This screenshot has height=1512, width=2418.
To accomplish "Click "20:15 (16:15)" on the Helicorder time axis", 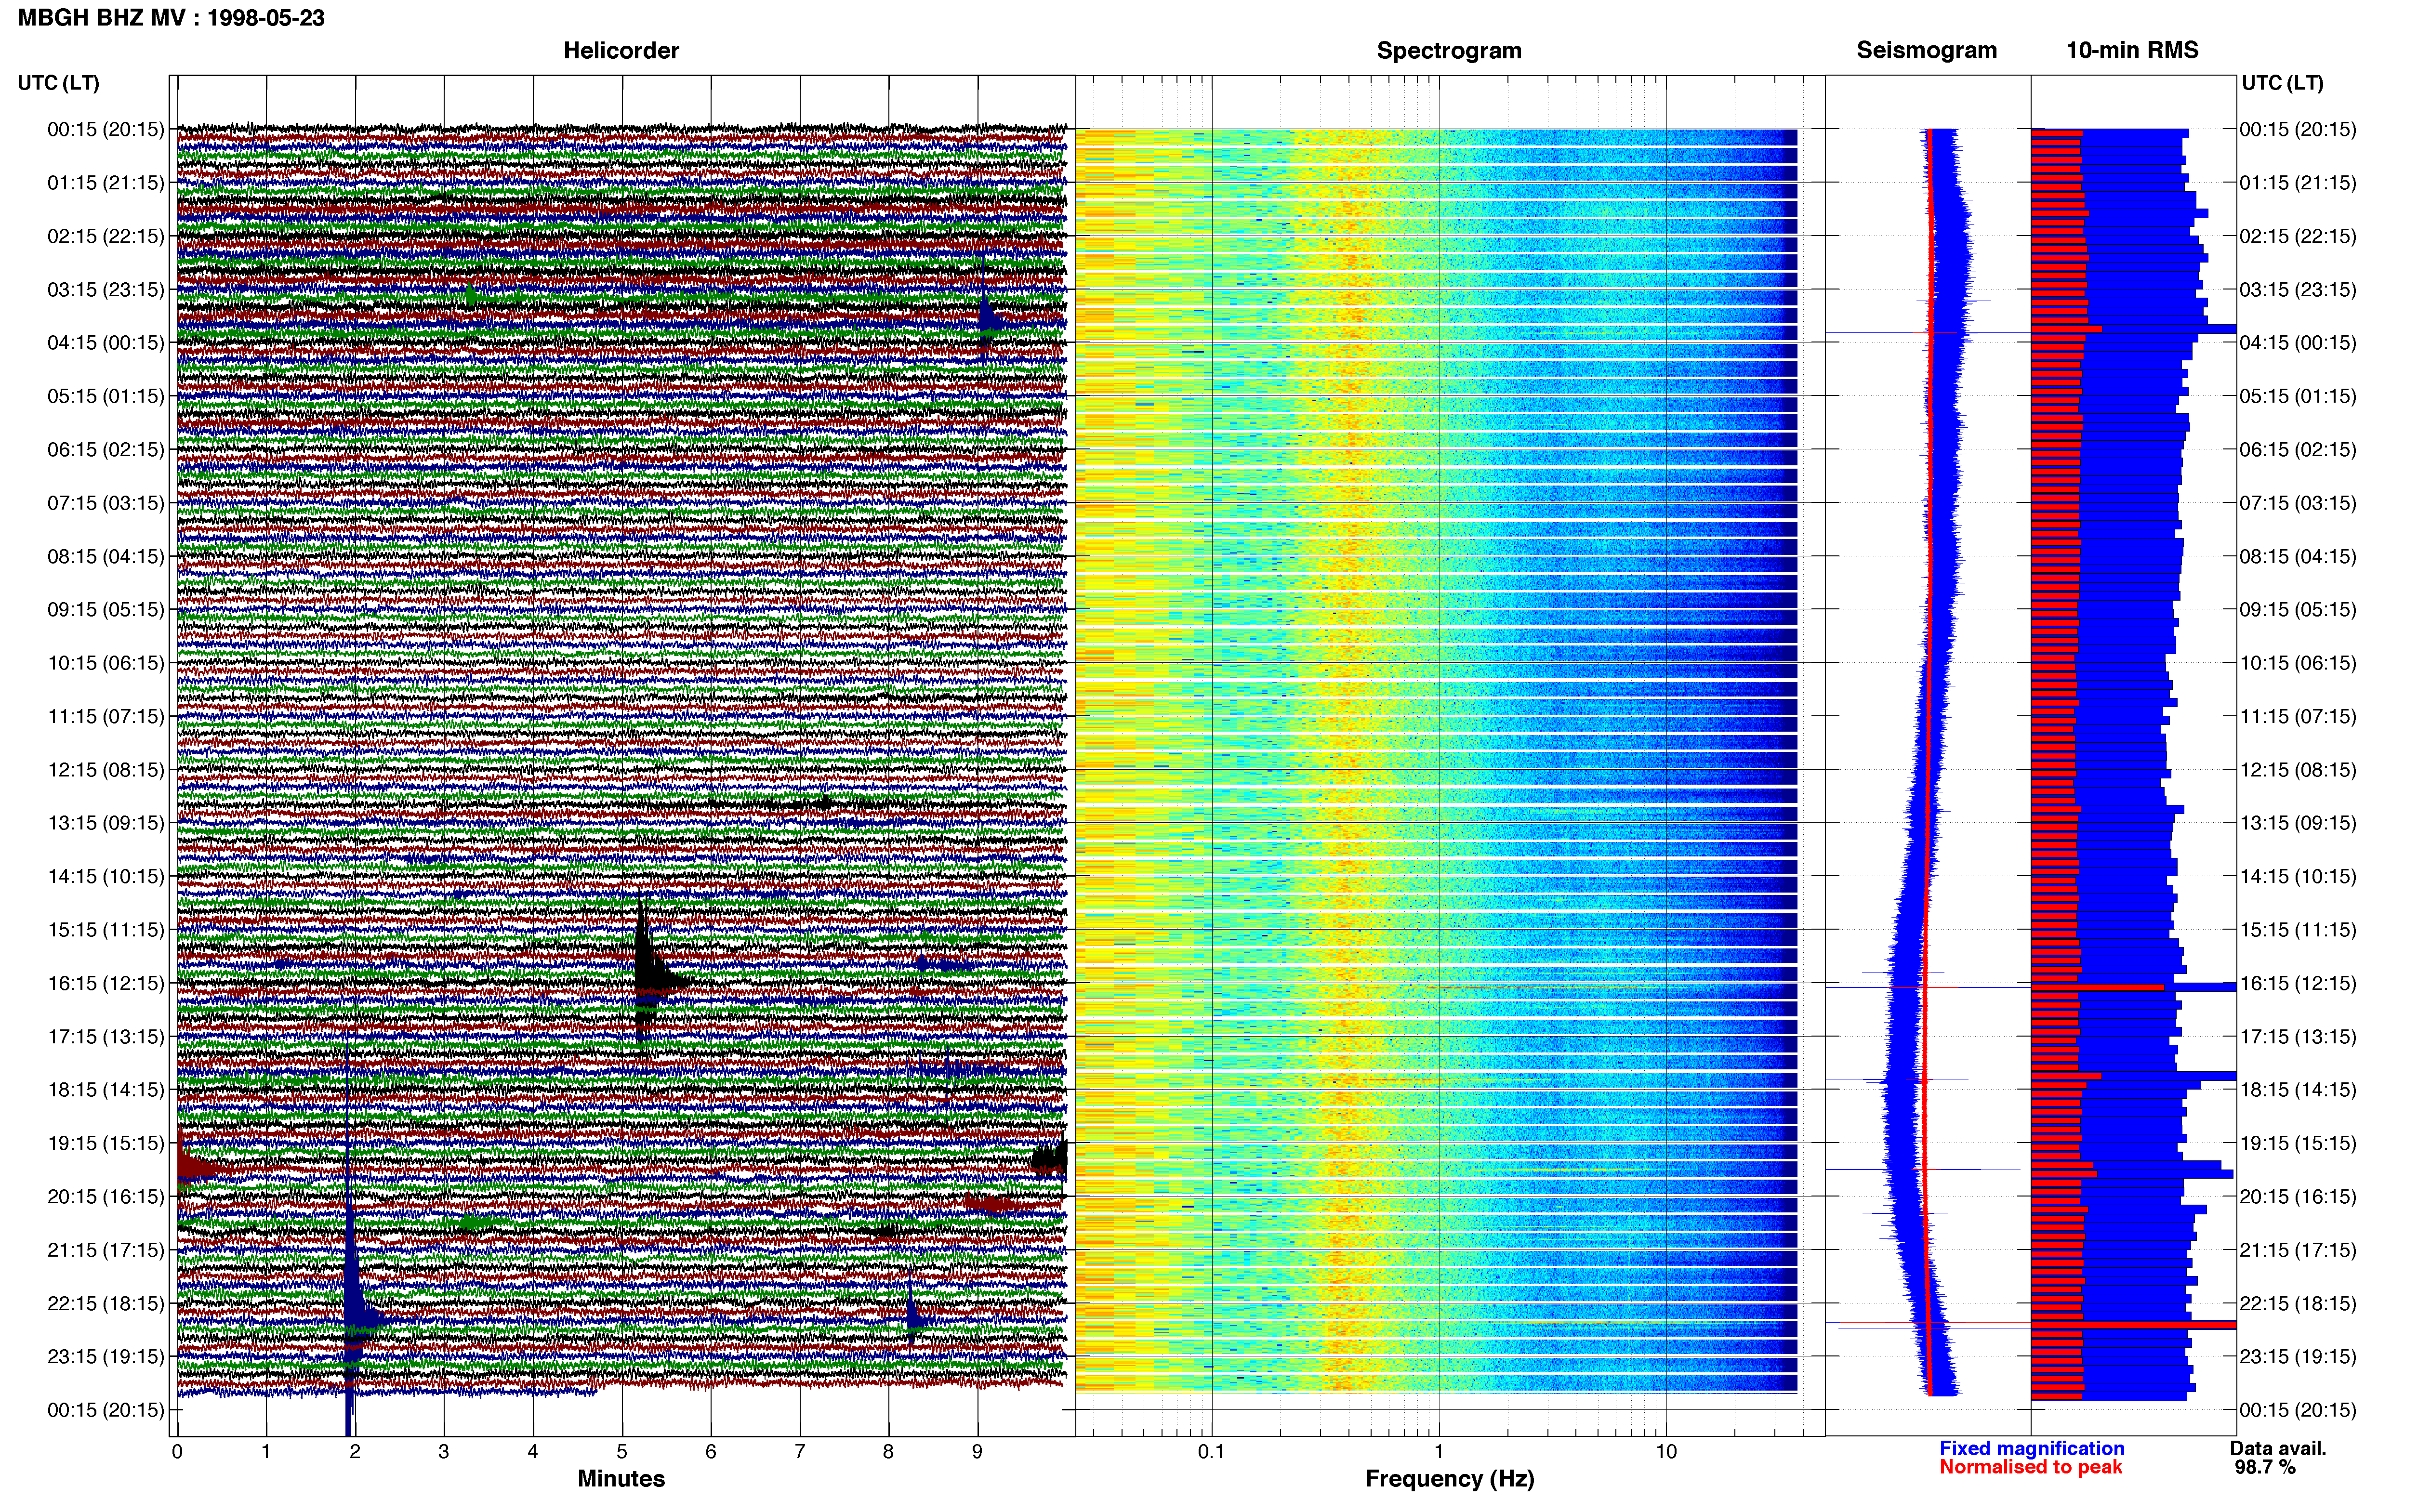I will click(x=106, y=1197).
